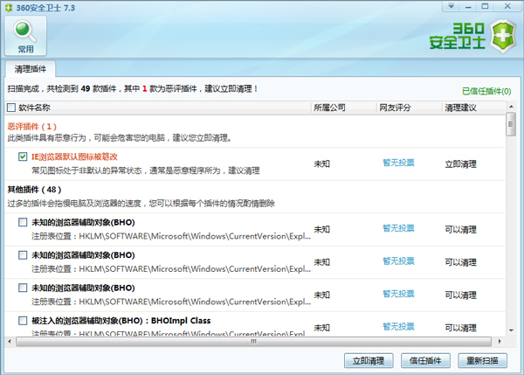The width and height of the screenshot is (524, 375).
Task: Click the 信任插件 button
Action: (425, 360)
